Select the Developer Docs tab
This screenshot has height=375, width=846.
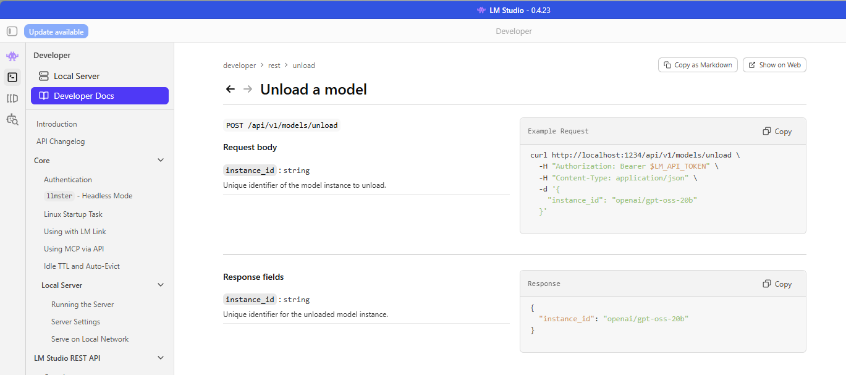[x=99, y=96]
